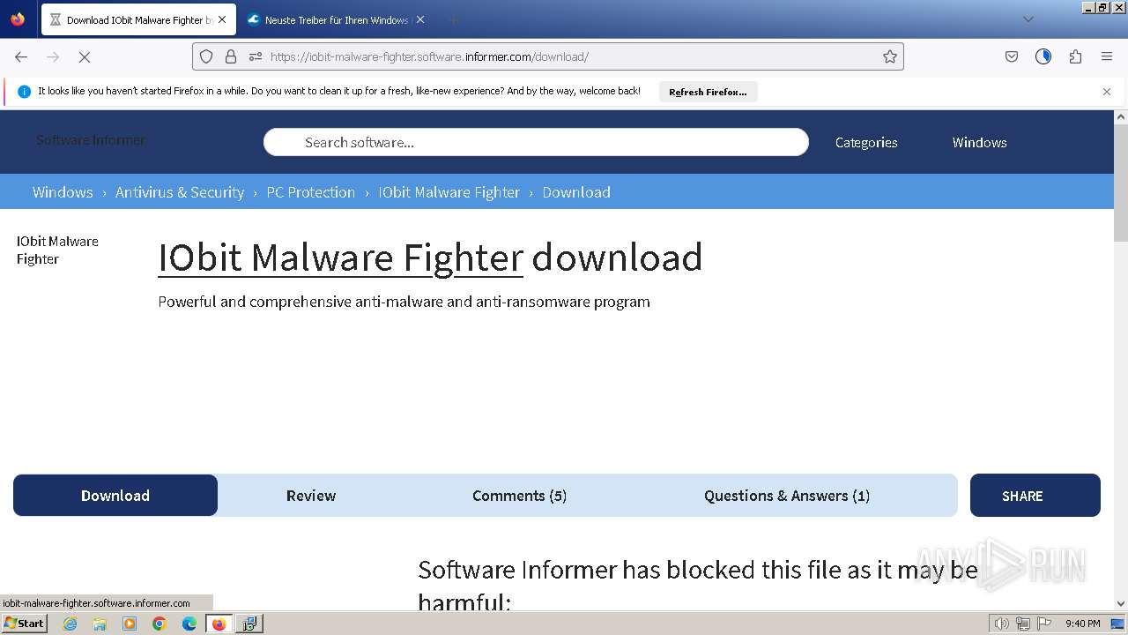Open the media player taskbar icon
The image size is (1128, 635).
pyautogui.click(x=130, y=624)
